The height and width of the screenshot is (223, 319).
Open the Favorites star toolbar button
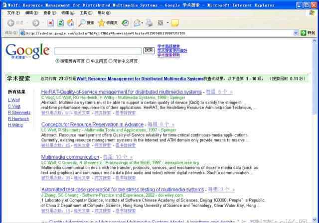tap(101, 23)
